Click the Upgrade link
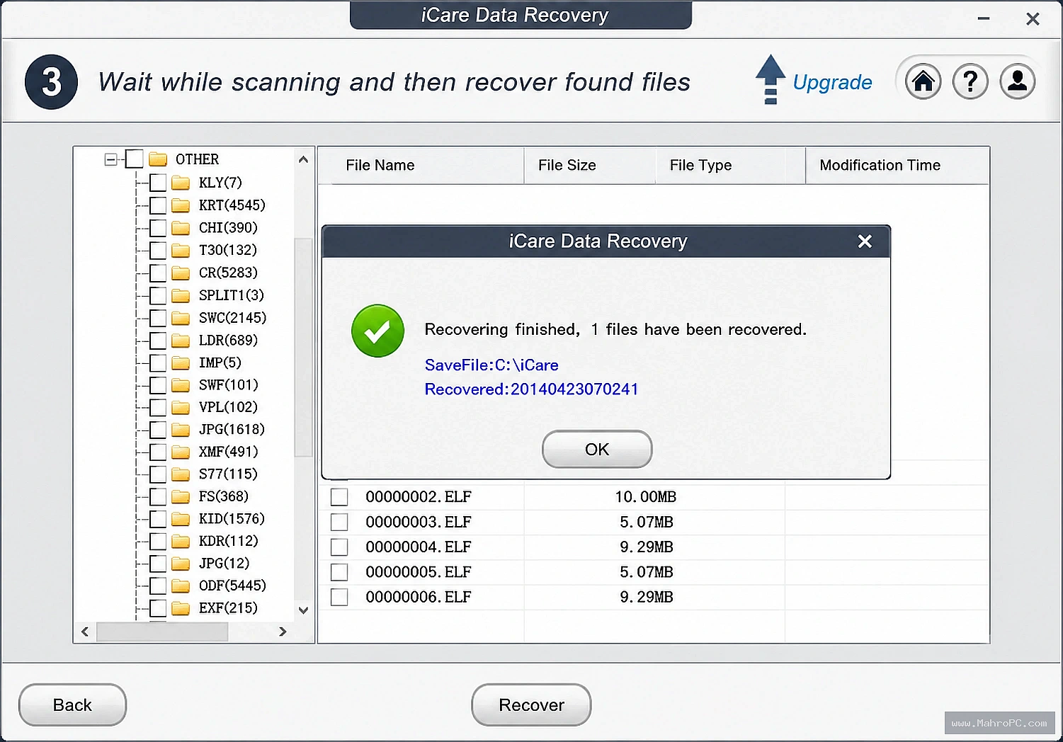Screen dimensions: 1063x742 [832, 83]
